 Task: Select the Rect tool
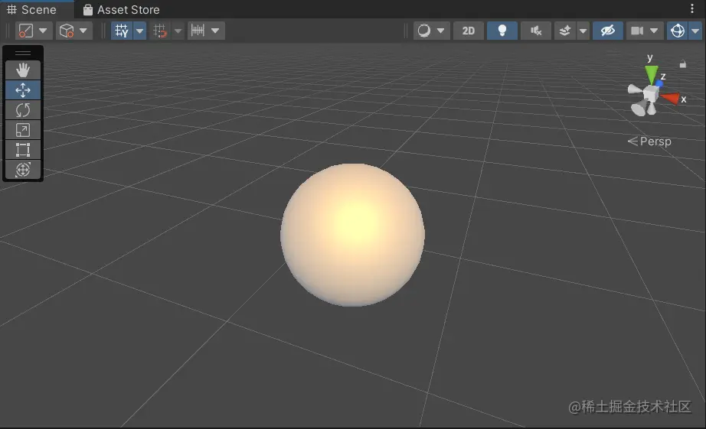click(23, 150)
